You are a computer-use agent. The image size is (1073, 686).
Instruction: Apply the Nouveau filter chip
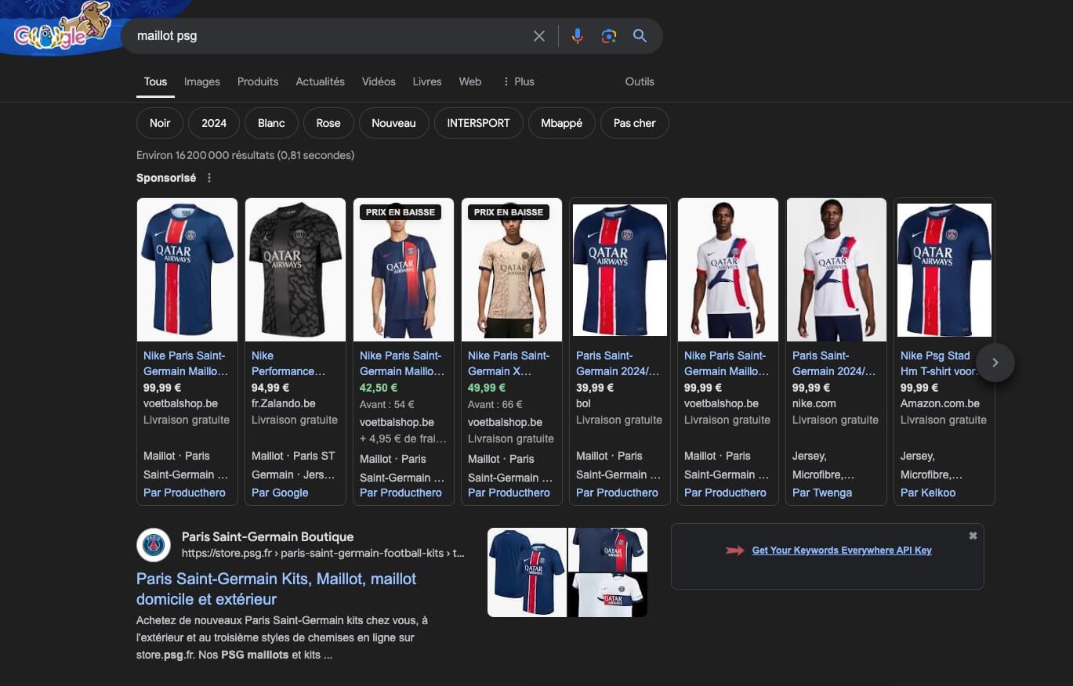point(393,123)
